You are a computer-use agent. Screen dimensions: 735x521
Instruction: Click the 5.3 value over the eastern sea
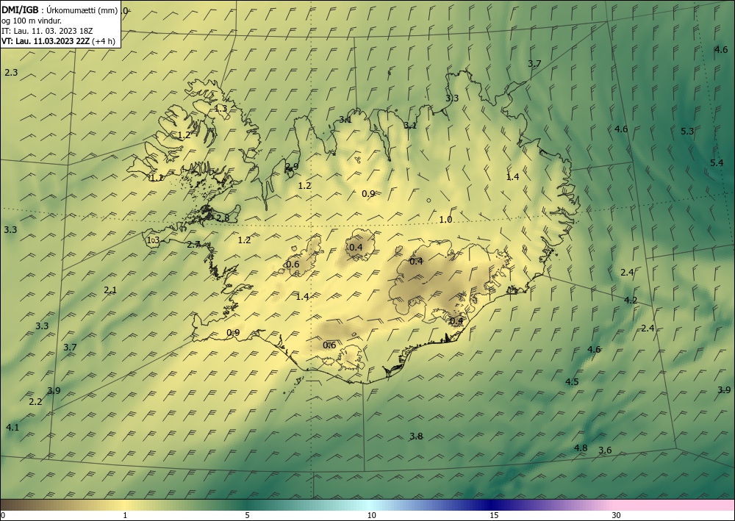pyautogui.click(x=687, y=132)
